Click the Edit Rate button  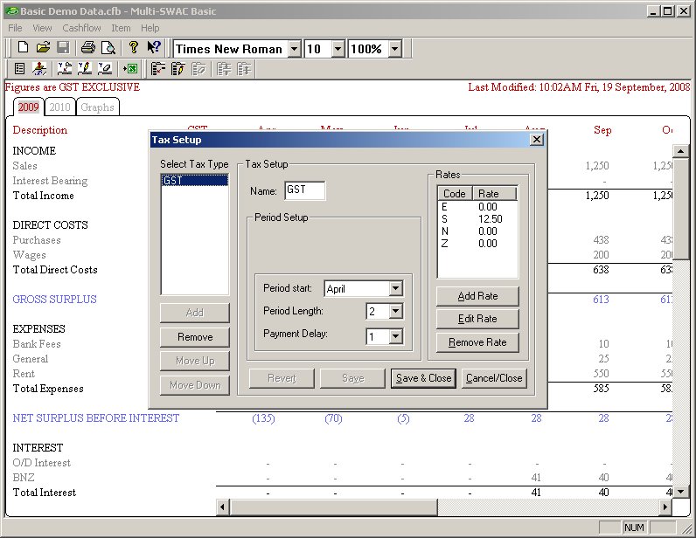(477, 319)
